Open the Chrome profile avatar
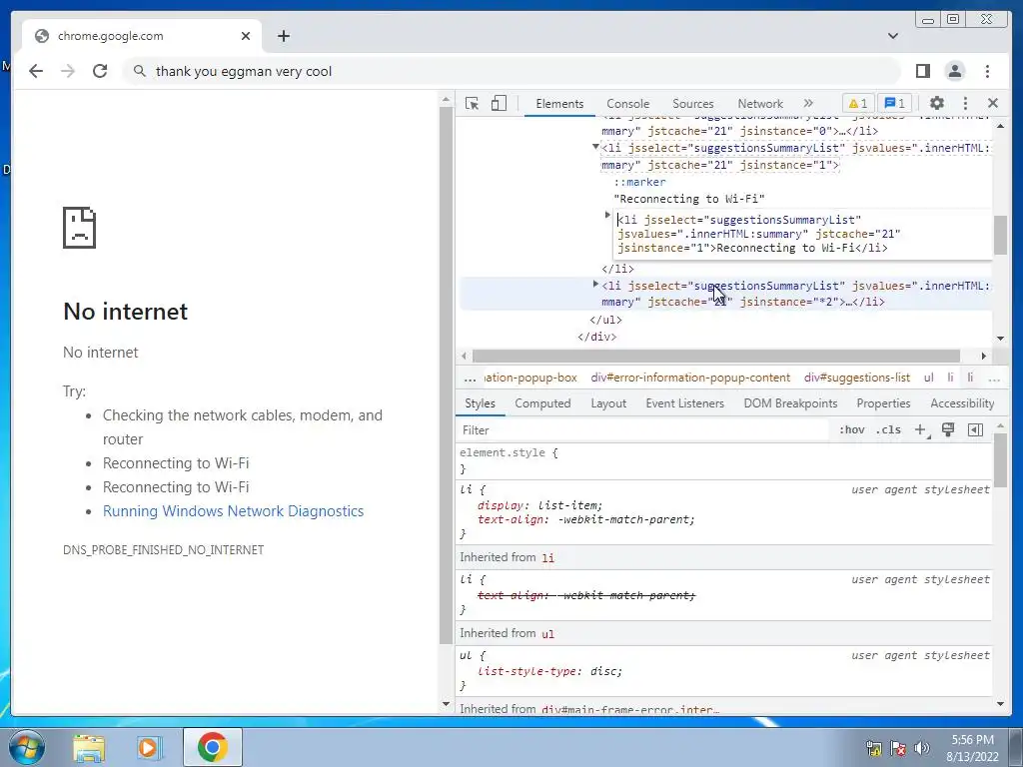The width and height of the screenshot is (1023, 767). pos(954,71)
